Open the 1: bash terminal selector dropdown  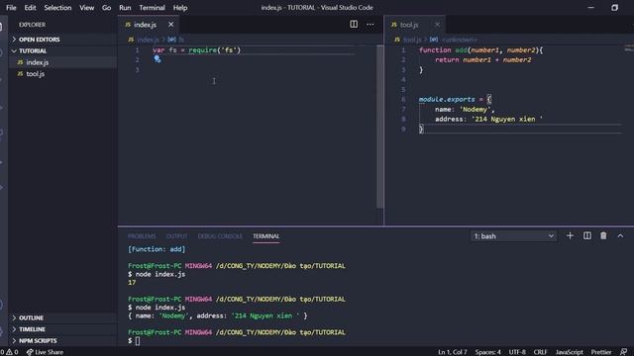click(513, 236)
